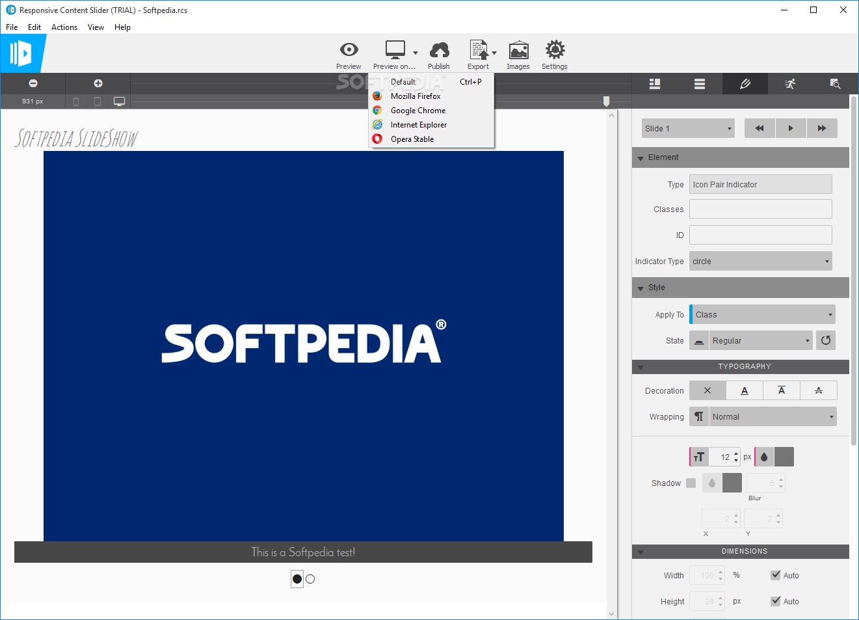Toggle the Width Auto checkbox

pyautogui.click(x=775, y=575)
